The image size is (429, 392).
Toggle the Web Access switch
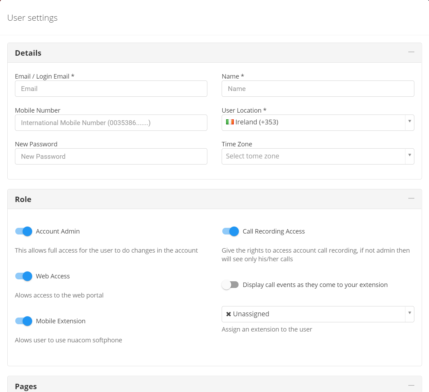pyautogui.click(x=24, y=276)
